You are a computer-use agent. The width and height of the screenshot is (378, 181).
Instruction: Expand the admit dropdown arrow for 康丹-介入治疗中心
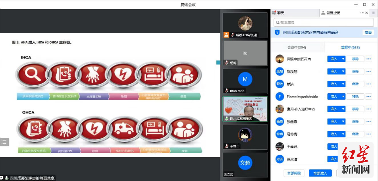click(343, 109)
